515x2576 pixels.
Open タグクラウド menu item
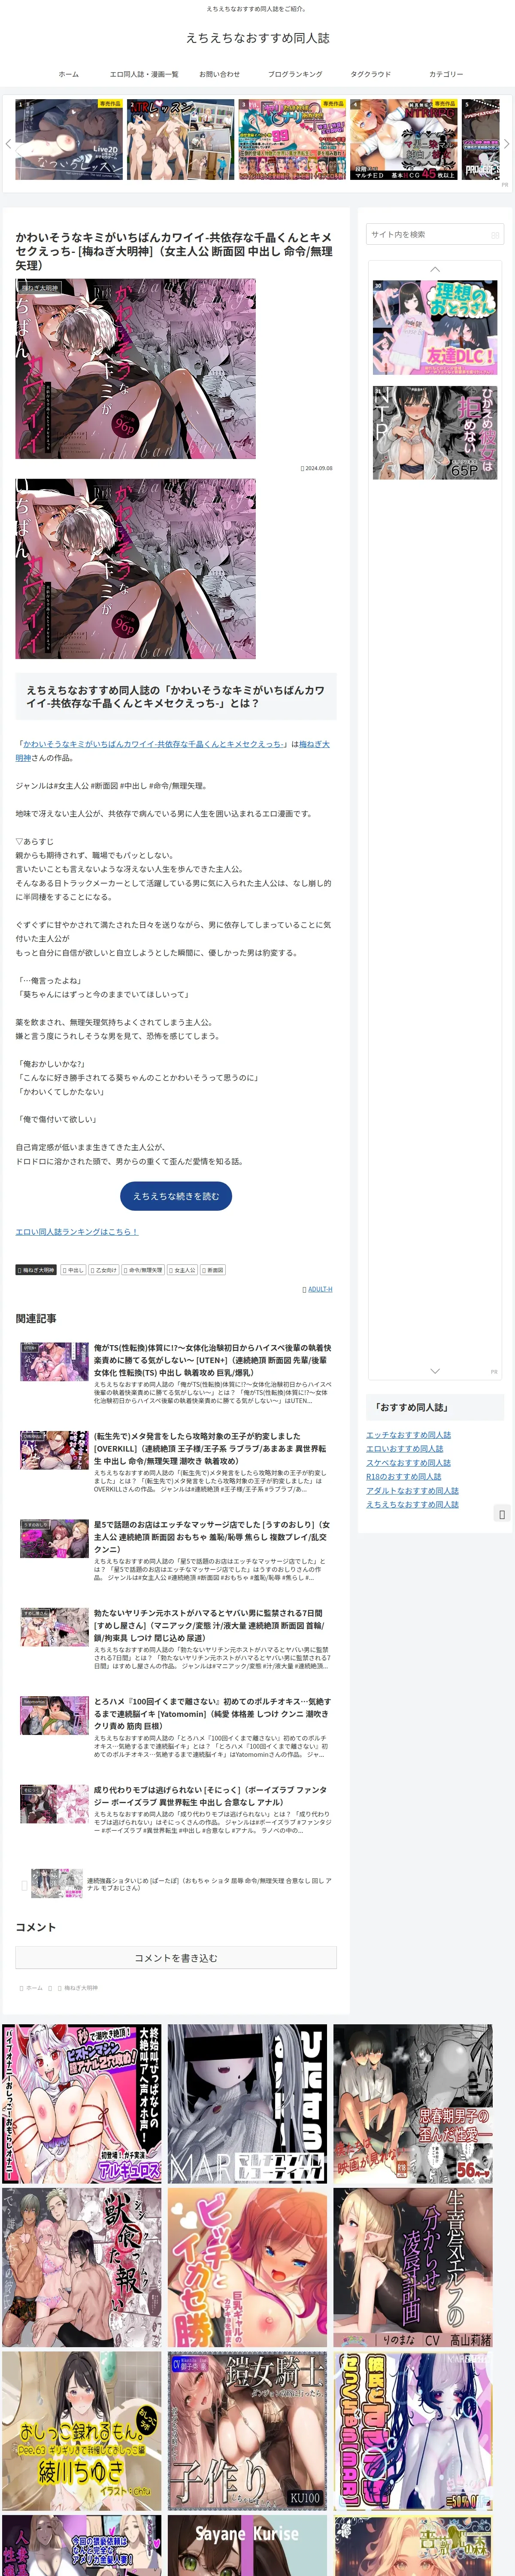tap(370, 74)
